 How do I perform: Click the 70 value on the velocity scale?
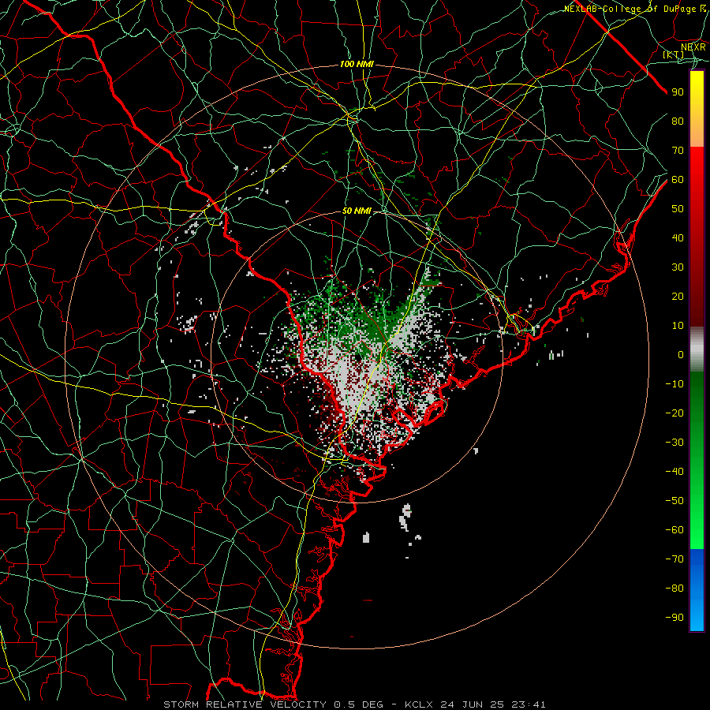pyautogui.click(x=678, y=151)
